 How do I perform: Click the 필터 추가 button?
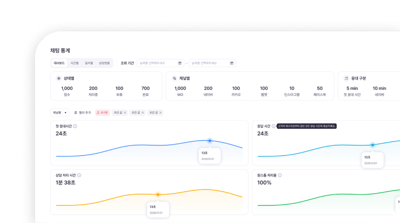click(x=82, y=113)
